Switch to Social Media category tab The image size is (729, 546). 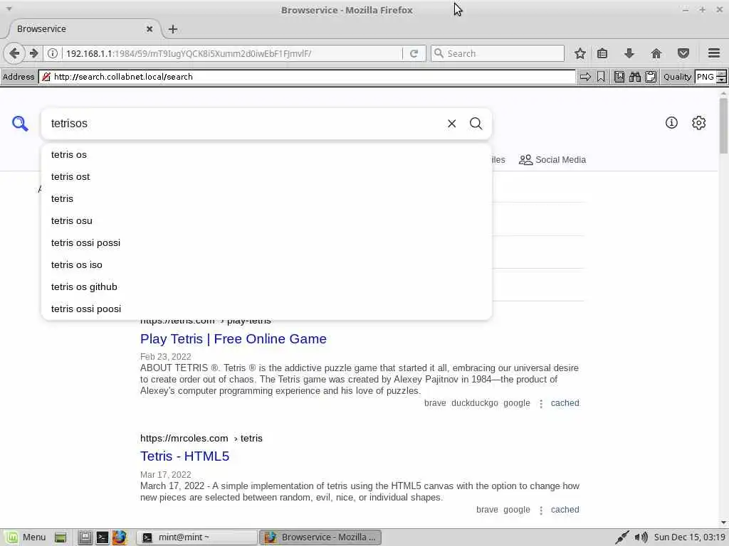coord(552,160)
